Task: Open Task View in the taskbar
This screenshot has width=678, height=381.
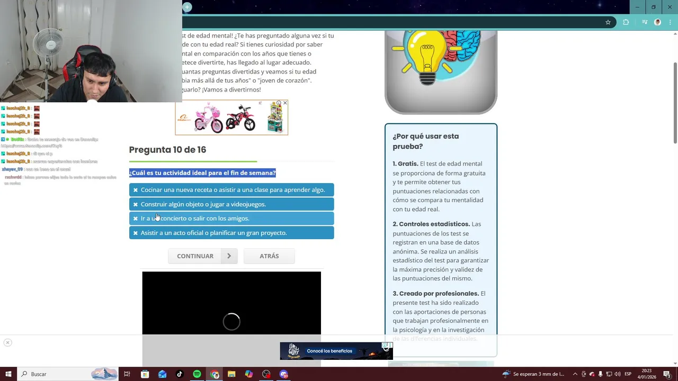Action: point(127,374)
